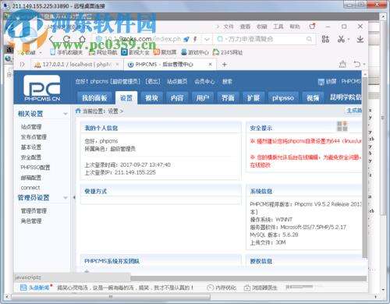Click the remote desktop horizontal scrollbar

[111, 296]
